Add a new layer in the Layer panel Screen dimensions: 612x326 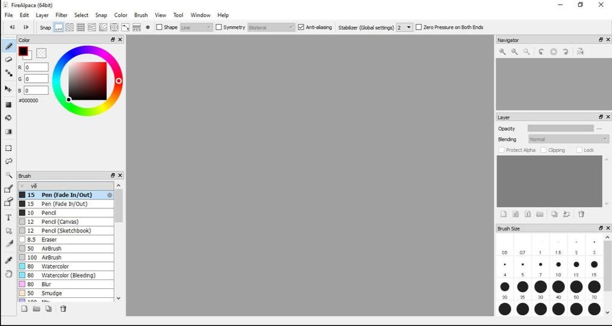click(x=503, y=214)
